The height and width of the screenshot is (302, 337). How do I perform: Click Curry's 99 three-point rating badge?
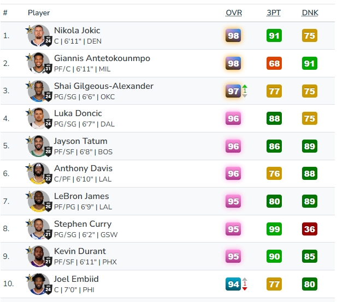click(x=274, y=229)
